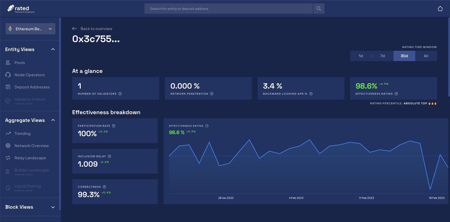Expand the Block Views section
450x222 pixels.
pyautogui.click(x=53, y=207)
